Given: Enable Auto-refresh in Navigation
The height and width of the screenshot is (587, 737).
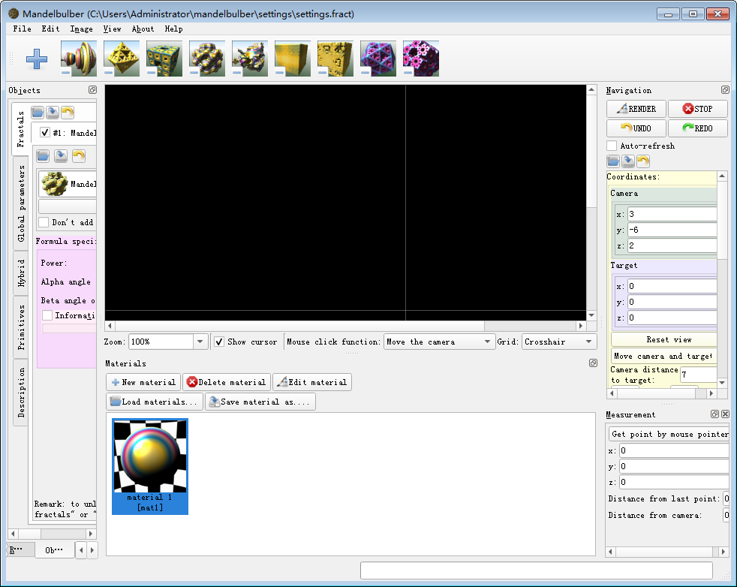Looking at the screenshot, I should click(x=612, y=146).
